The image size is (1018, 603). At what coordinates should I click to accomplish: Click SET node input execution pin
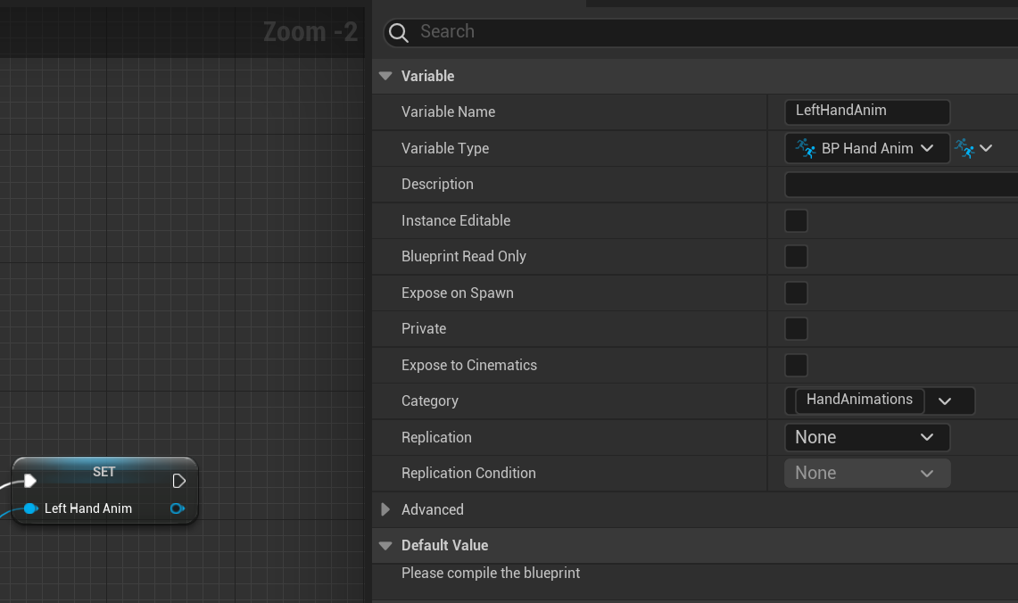pos(29,482)
